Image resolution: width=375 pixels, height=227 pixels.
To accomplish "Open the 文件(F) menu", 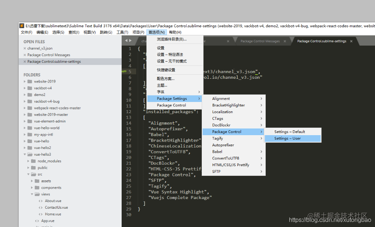I will pos(26,32).
